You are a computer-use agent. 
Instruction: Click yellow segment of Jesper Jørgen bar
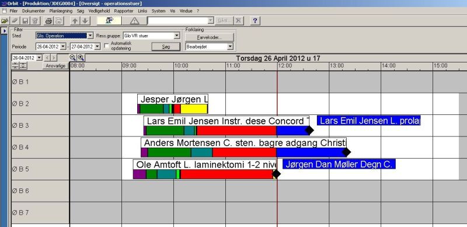[x=194, y=109]
